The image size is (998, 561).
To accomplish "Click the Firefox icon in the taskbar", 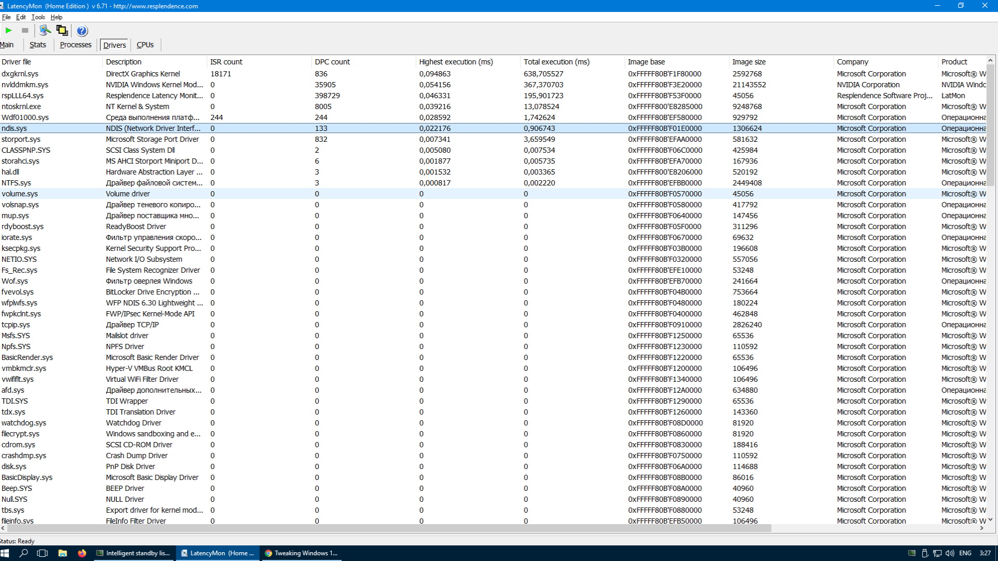I will tap(82, 553).
